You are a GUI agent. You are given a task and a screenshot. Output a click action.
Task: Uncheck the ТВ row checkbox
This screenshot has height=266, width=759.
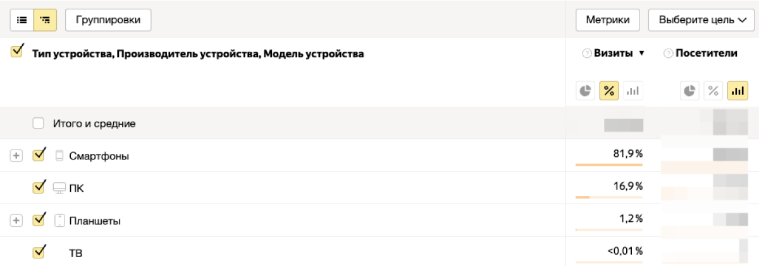(x=38, y=253)
